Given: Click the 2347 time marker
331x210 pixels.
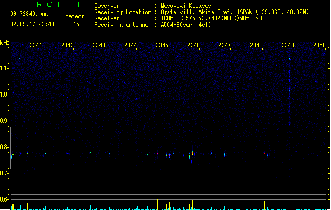Looking at the screenshot, I should 225,45.
